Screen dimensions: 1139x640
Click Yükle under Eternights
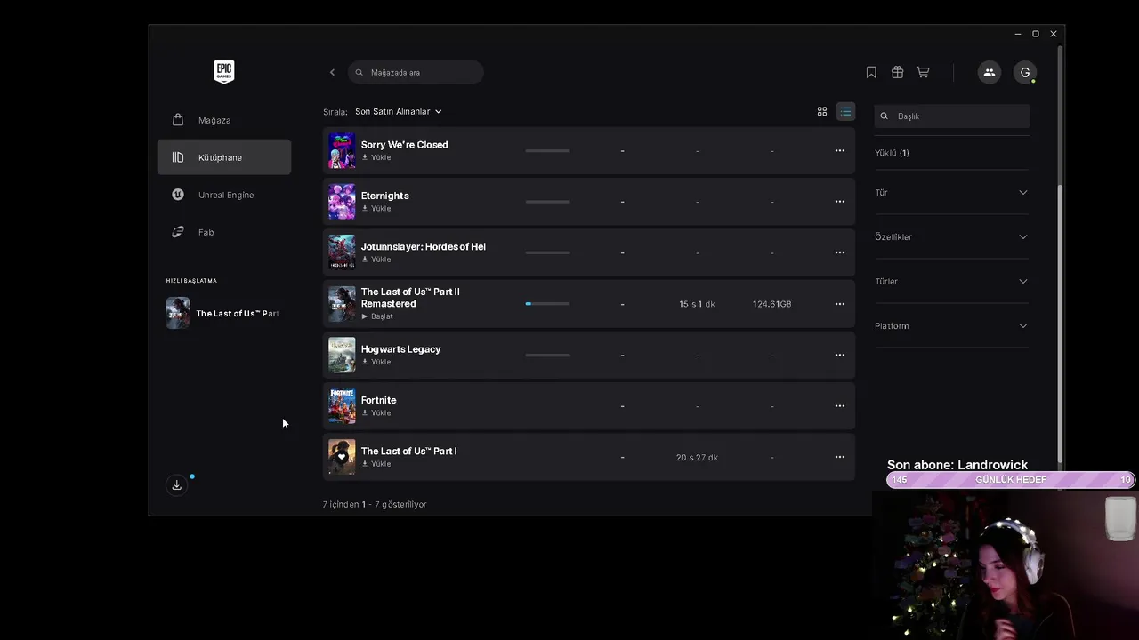(376, 209)
